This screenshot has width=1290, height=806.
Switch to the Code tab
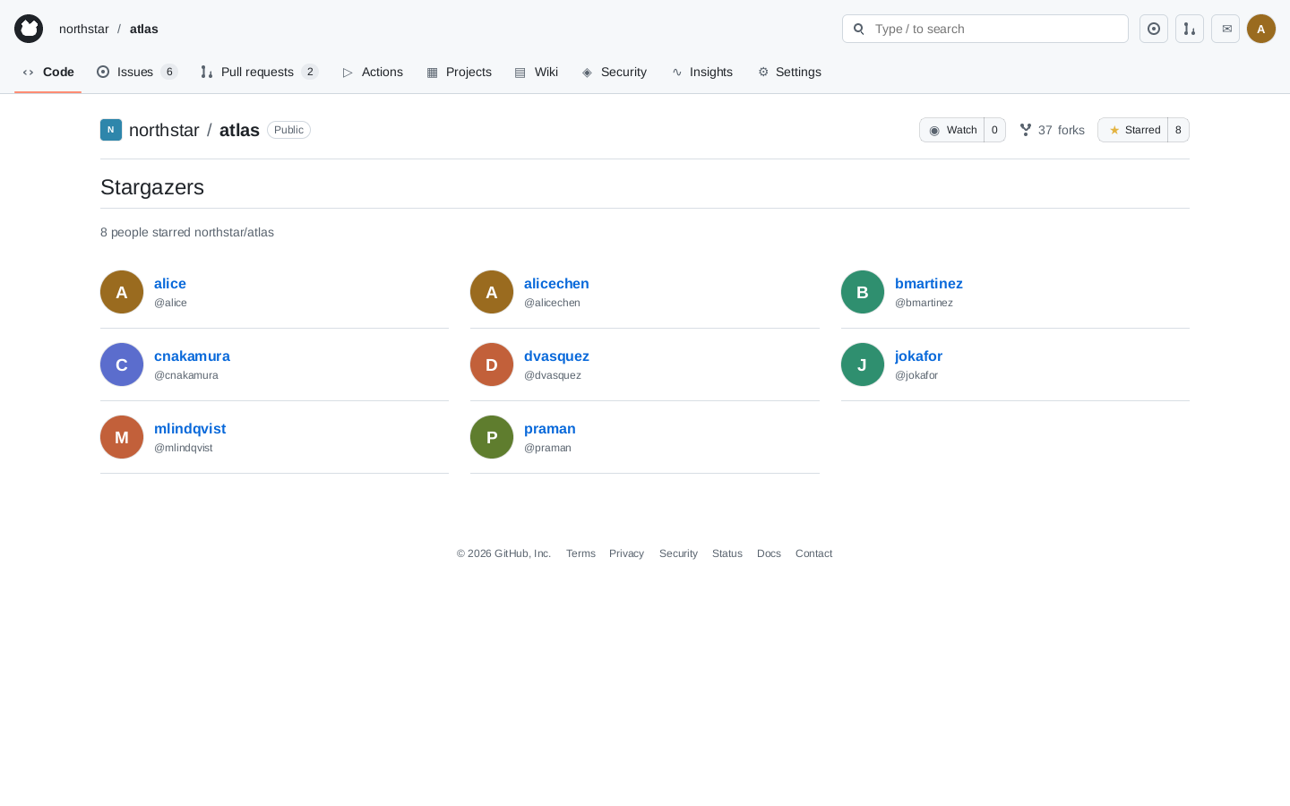pos(47,72)
